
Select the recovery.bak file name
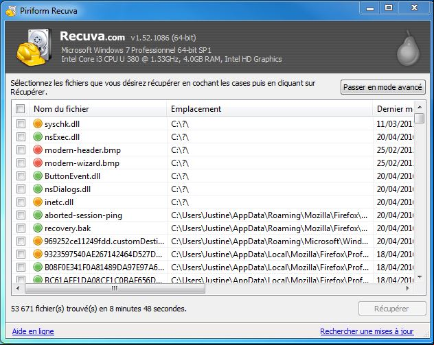point(67,228)
